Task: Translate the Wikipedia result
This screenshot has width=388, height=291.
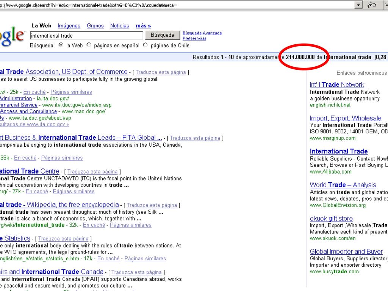Action: point(152,205)
